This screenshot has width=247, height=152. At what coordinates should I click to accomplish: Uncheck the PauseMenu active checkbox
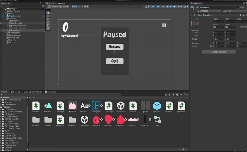click(197, 7)
